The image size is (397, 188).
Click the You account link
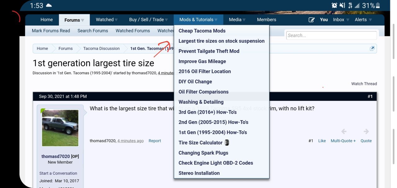pos(324,20)
